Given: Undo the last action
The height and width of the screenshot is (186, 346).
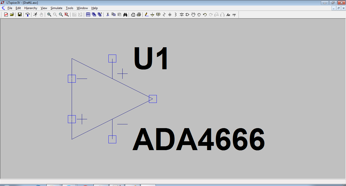Looking at the screenshot, I should (x=205, y=15).
